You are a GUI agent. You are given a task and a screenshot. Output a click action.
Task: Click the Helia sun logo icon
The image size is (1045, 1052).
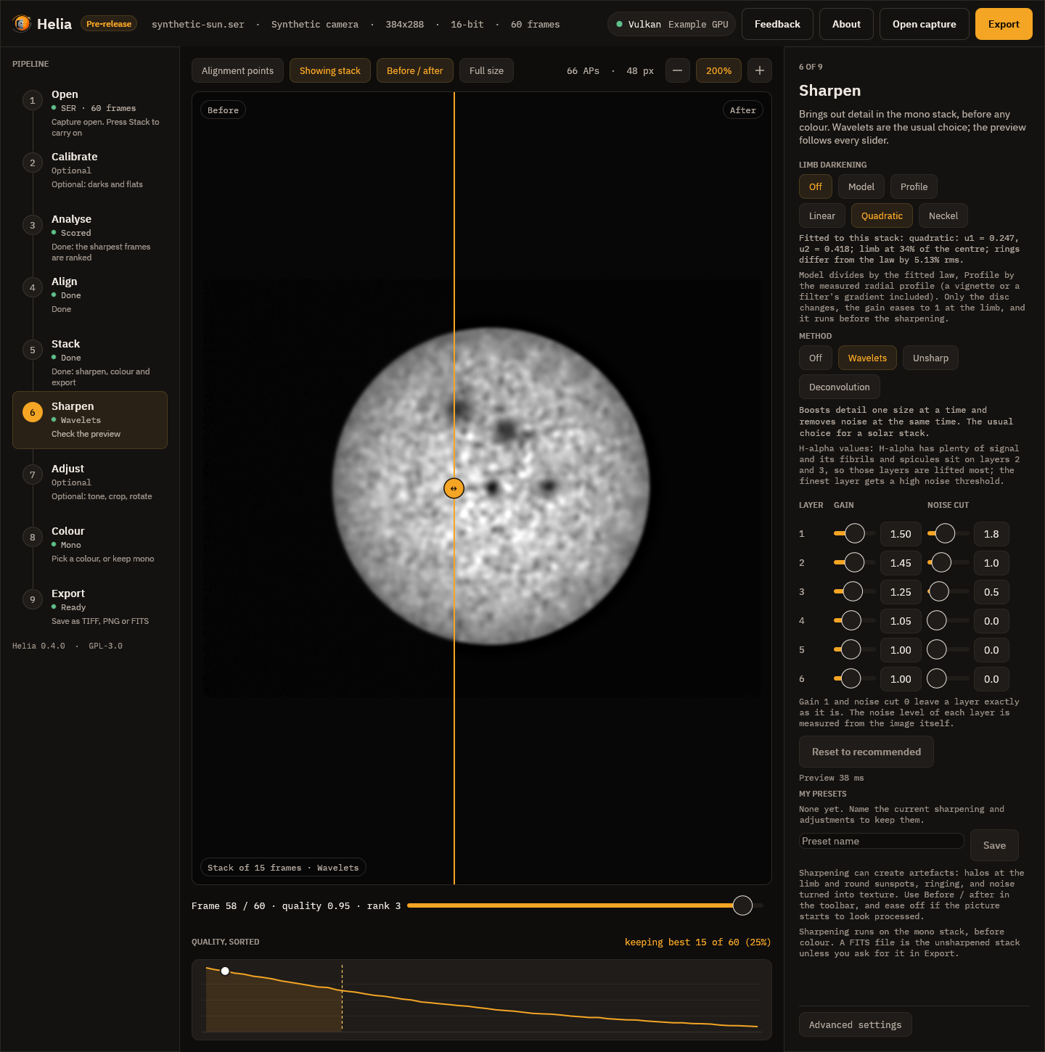point(22,24)
